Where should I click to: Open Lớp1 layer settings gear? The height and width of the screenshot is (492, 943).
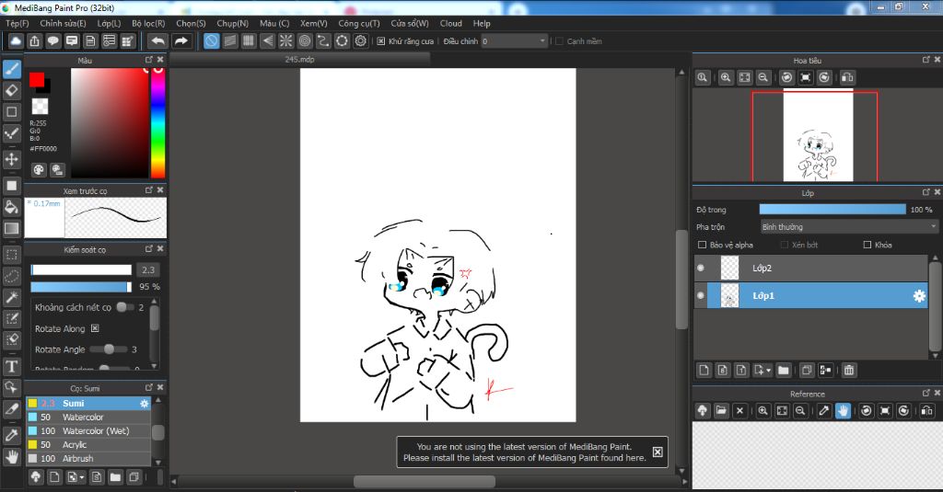(919, 295)
